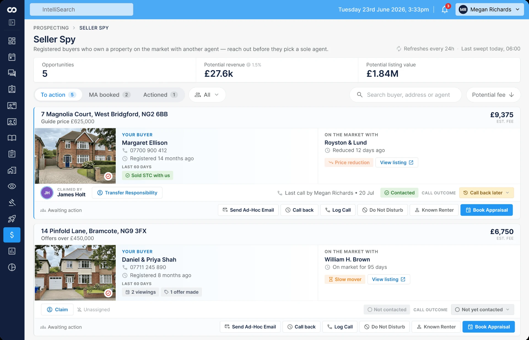Click Transfer Responsibility for James Holt
Image resolution: width=529 pixels, height=340 pixels.
(x=127, y=193)
